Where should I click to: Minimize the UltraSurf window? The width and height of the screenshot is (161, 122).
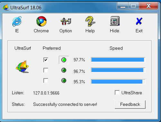click(x=123, y=6)
